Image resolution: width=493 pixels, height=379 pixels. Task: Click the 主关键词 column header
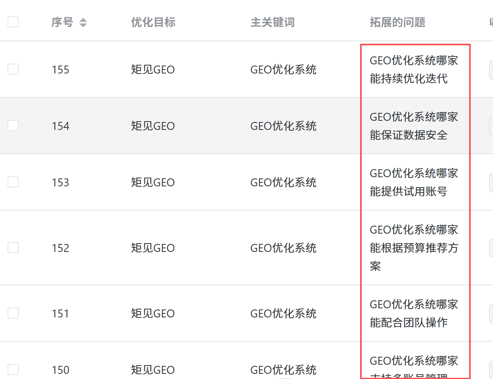pos(273,22)
